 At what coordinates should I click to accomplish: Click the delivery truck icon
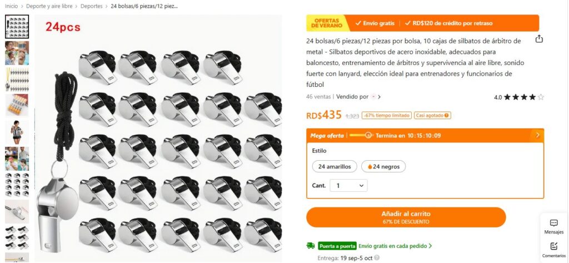pos(311,246)
